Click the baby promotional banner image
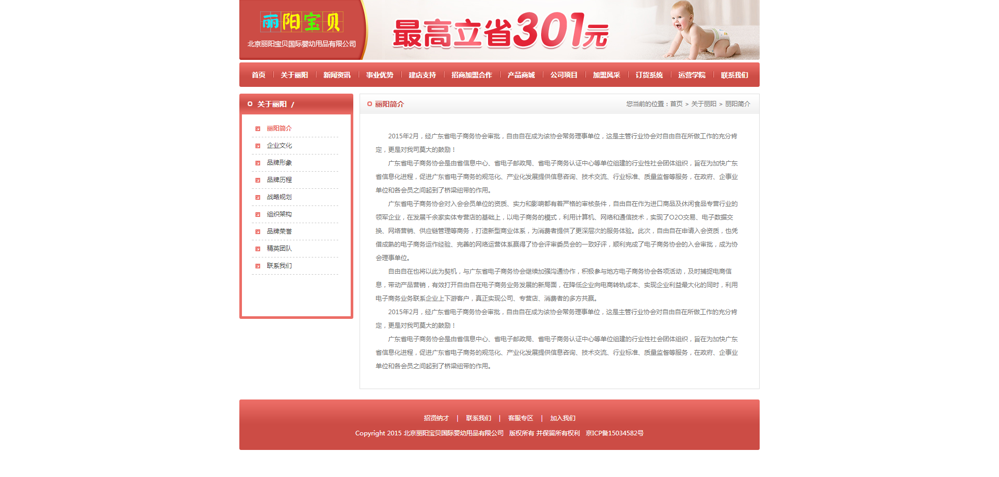The height and width of the screenshot is (477, 999). click(x=562, y=30)
